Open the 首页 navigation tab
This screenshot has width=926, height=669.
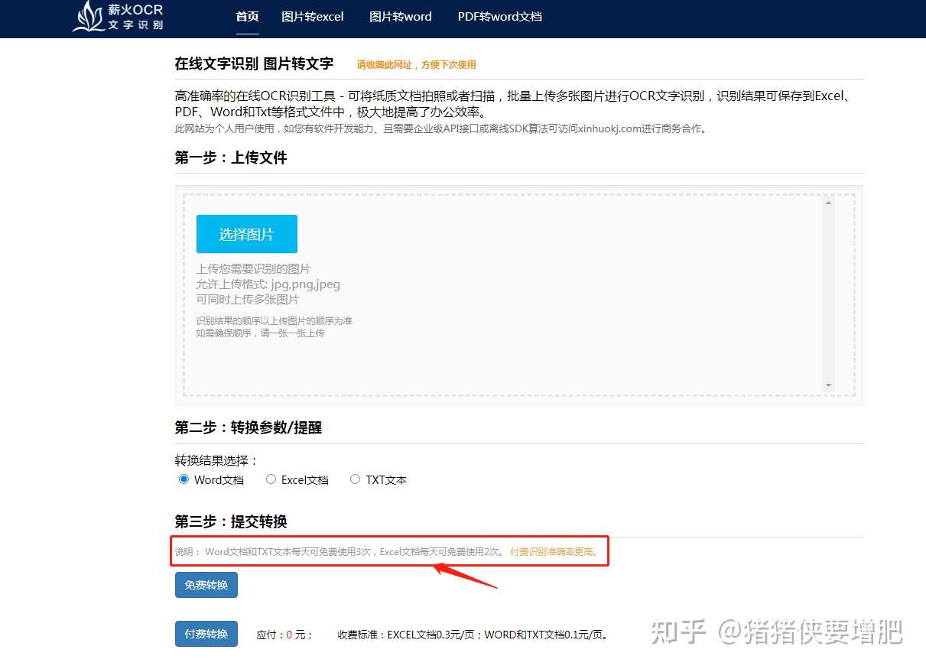point(247,16)
